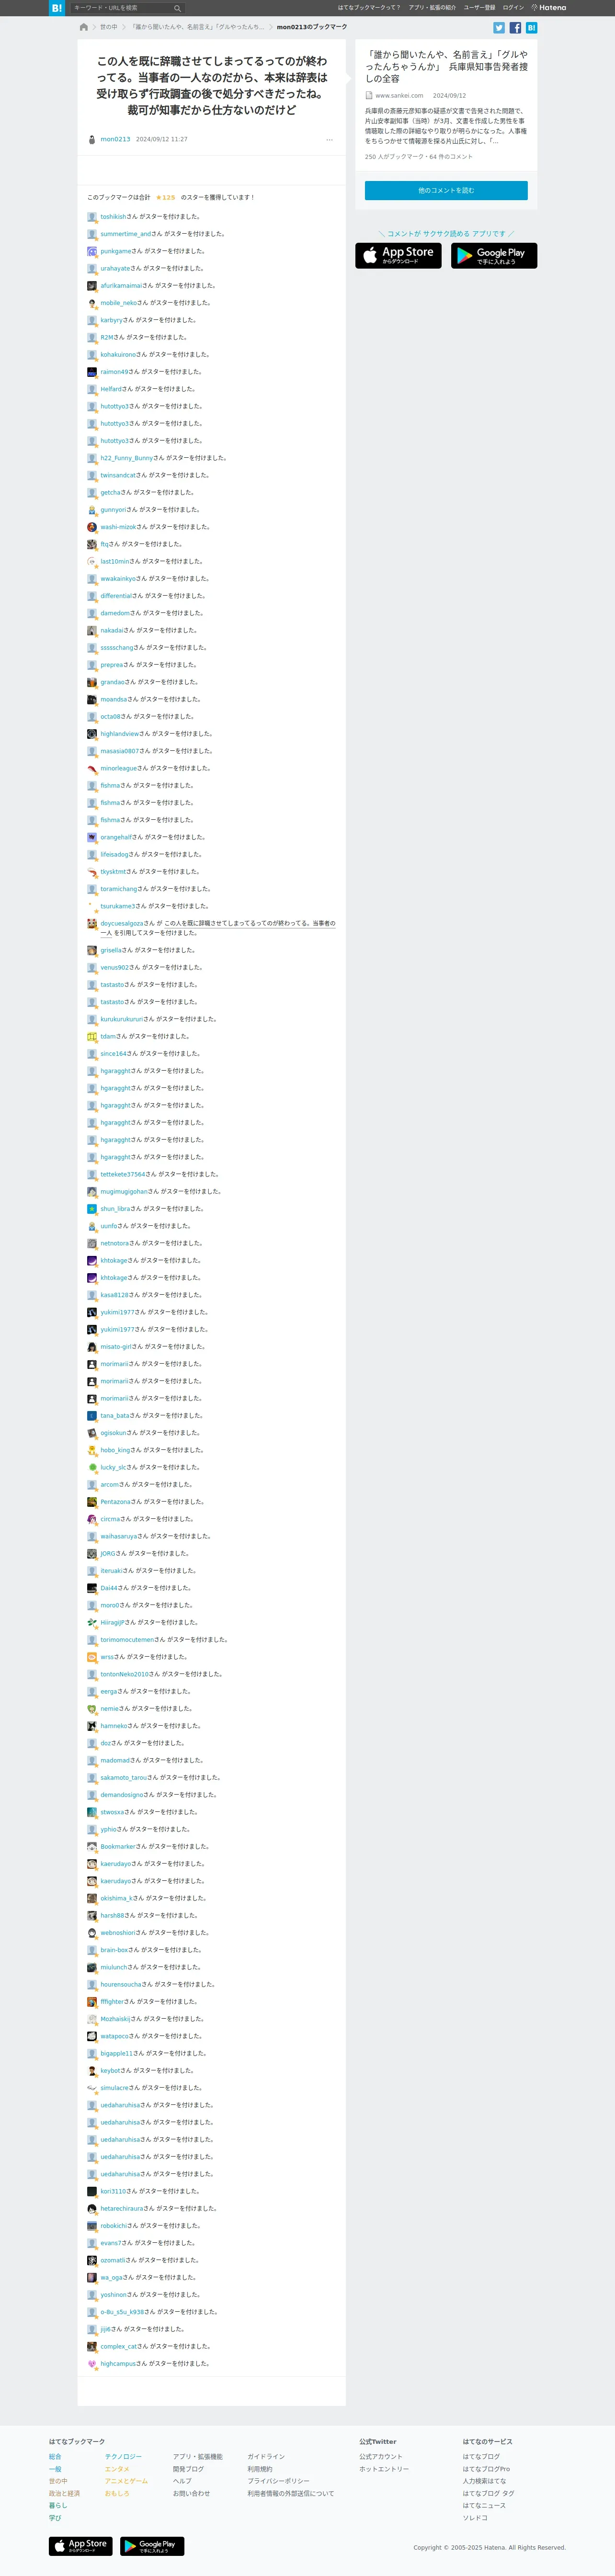
Task: Open the Google Play badge in the sidebar
Action: click(494, 256)
